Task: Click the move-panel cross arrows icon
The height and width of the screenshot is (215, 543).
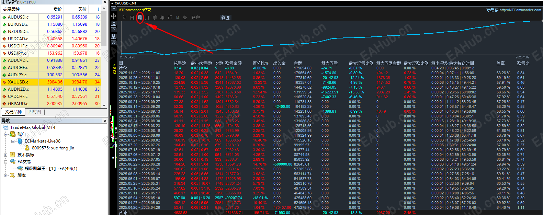Action: pos(114,16)
